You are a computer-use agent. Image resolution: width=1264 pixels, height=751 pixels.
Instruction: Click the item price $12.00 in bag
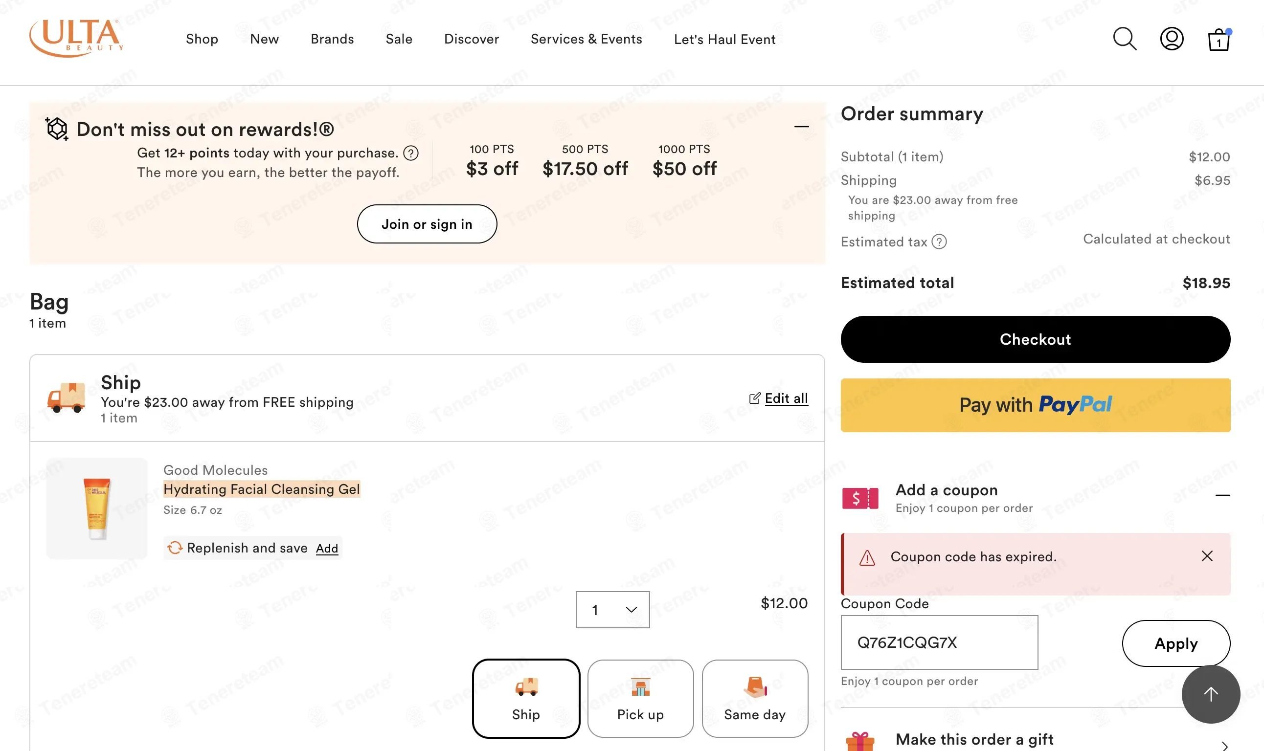click(x=784, y=603)
